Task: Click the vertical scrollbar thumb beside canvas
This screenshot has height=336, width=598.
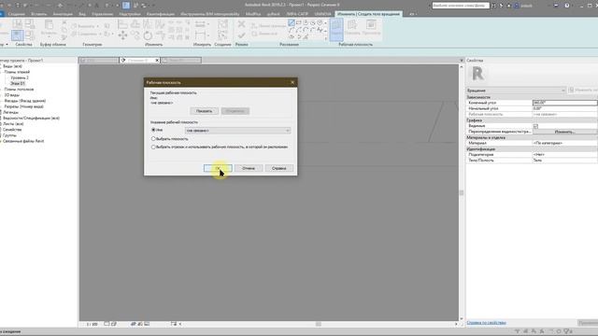Action: click(462, 193)
